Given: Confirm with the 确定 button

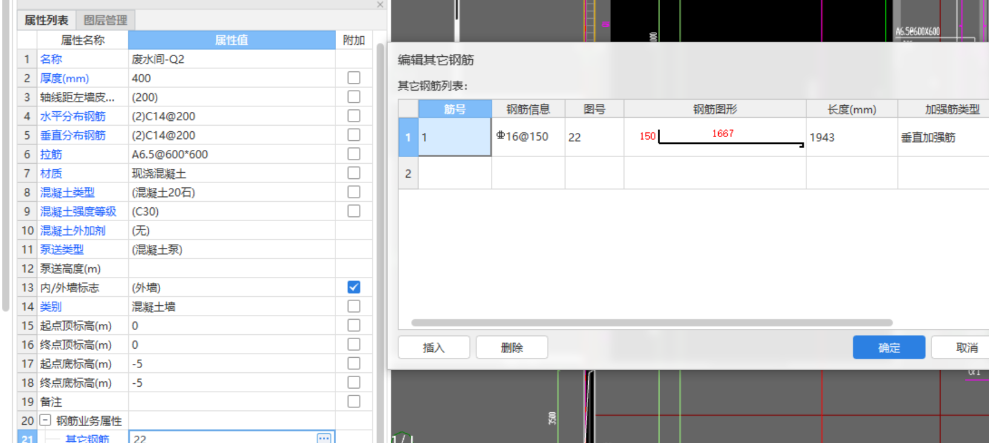Looking at the screenshot, I should tap(889, 348).
